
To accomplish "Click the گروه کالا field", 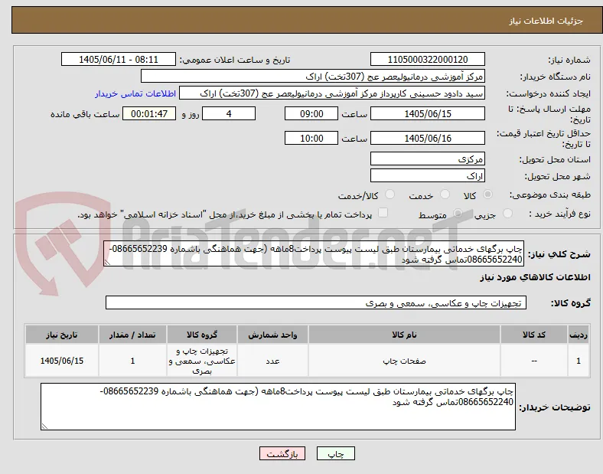I will (x=316, y=302).
